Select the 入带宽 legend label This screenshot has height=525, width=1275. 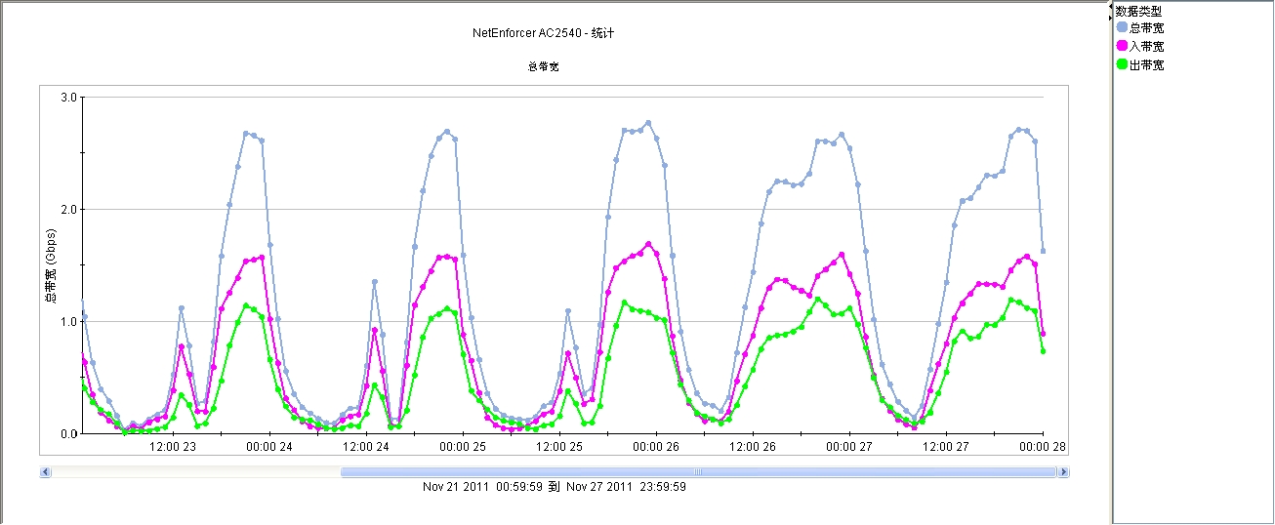click(1146, 46)
